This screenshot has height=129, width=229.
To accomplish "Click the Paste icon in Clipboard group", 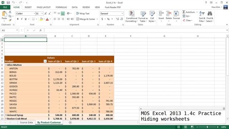I will 4,14.
